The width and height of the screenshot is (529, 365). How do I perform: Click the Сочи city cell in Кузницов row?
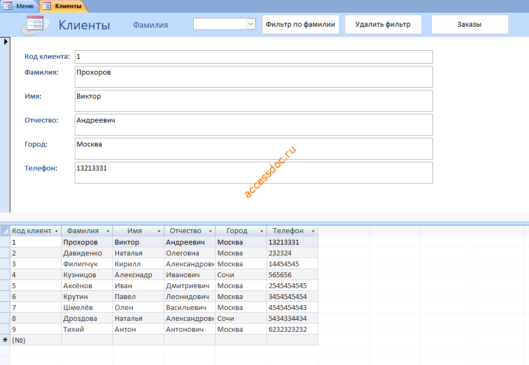point(241,275)
